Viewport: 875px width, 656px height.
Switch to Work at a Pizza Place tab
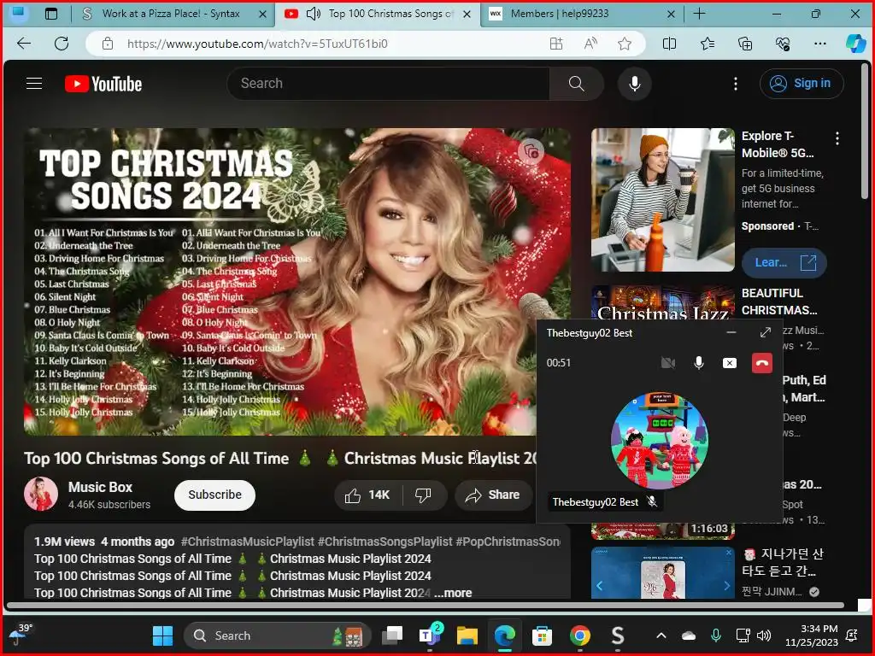(x=171, y=14)
